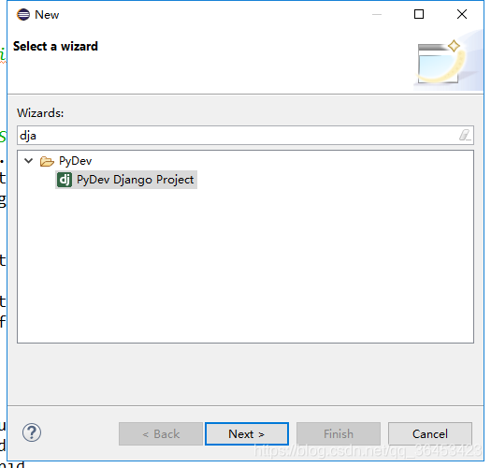Collapse the PyDev tree node

pos(28,161)
